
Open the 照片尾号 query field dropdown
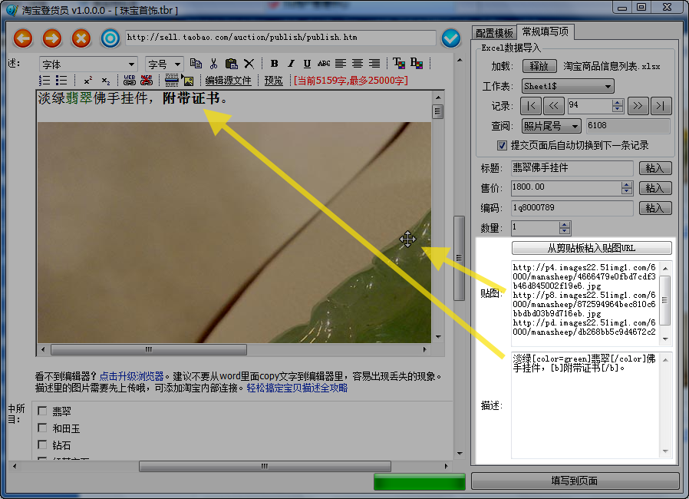click(x=552, y=126)
